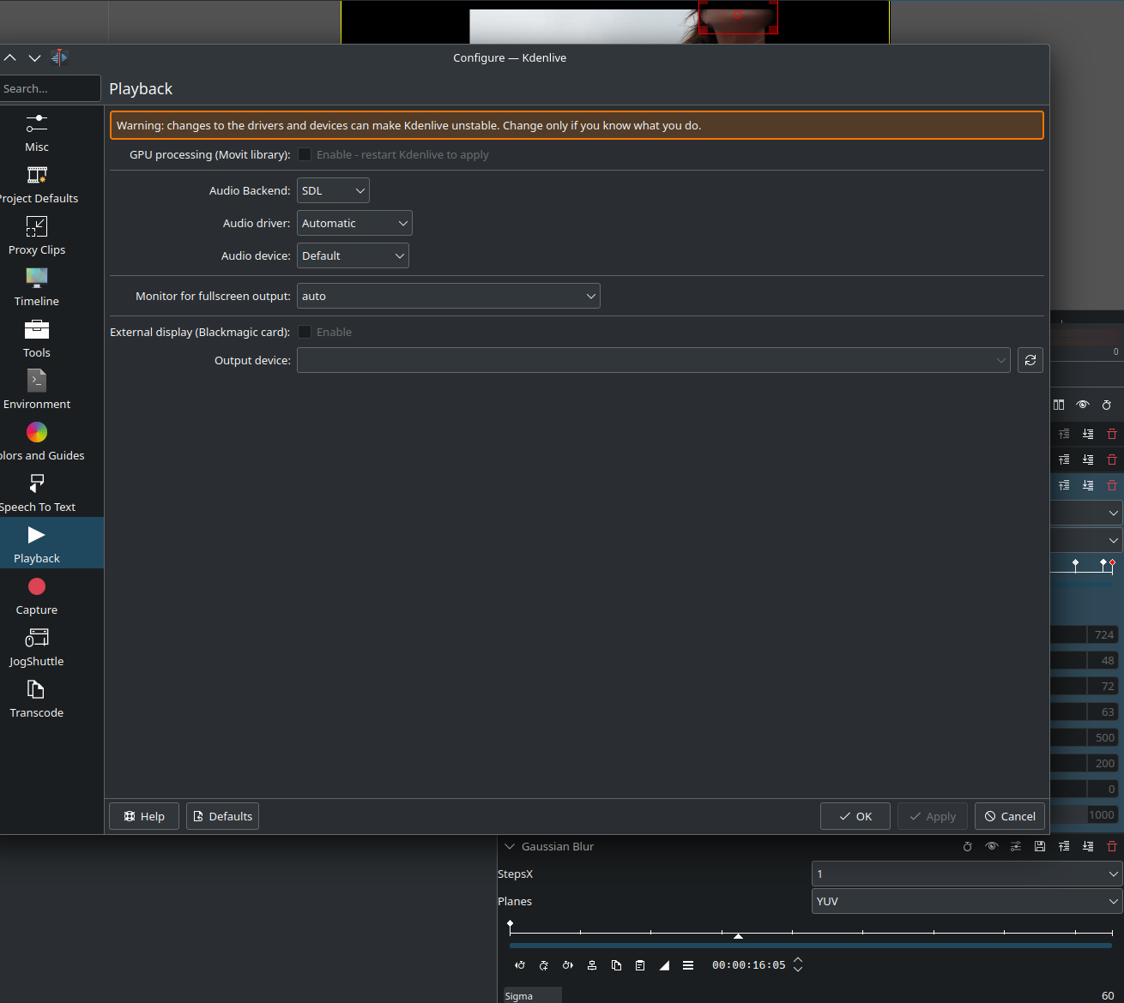Screen dimensions: 1124x1003
Task: Open the Audio Backend SDL dropdown
Action: click(333, 190)
